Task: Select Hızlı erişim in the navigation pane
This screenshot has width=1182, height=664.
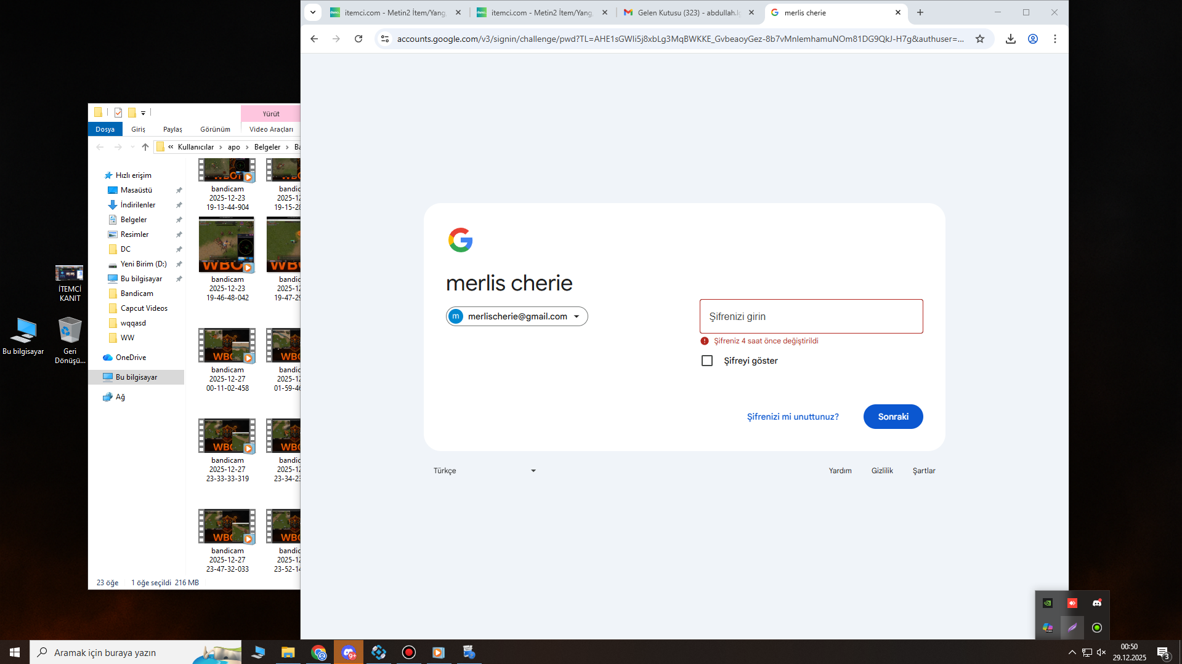Action: pyautogui.click(x=133, y=175)
